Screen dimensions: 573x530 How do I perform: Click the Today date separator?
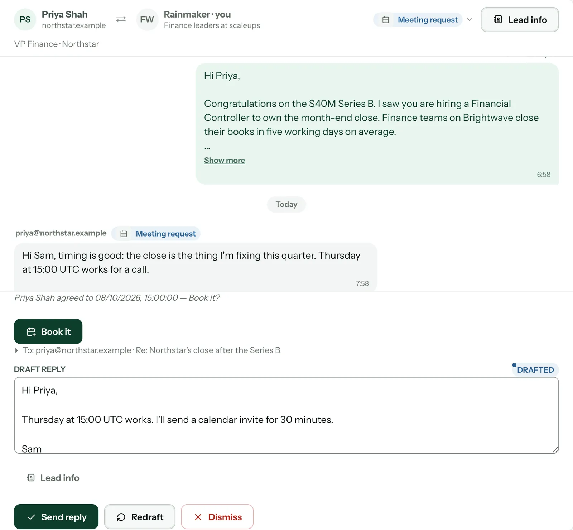[x=286, y=204]
